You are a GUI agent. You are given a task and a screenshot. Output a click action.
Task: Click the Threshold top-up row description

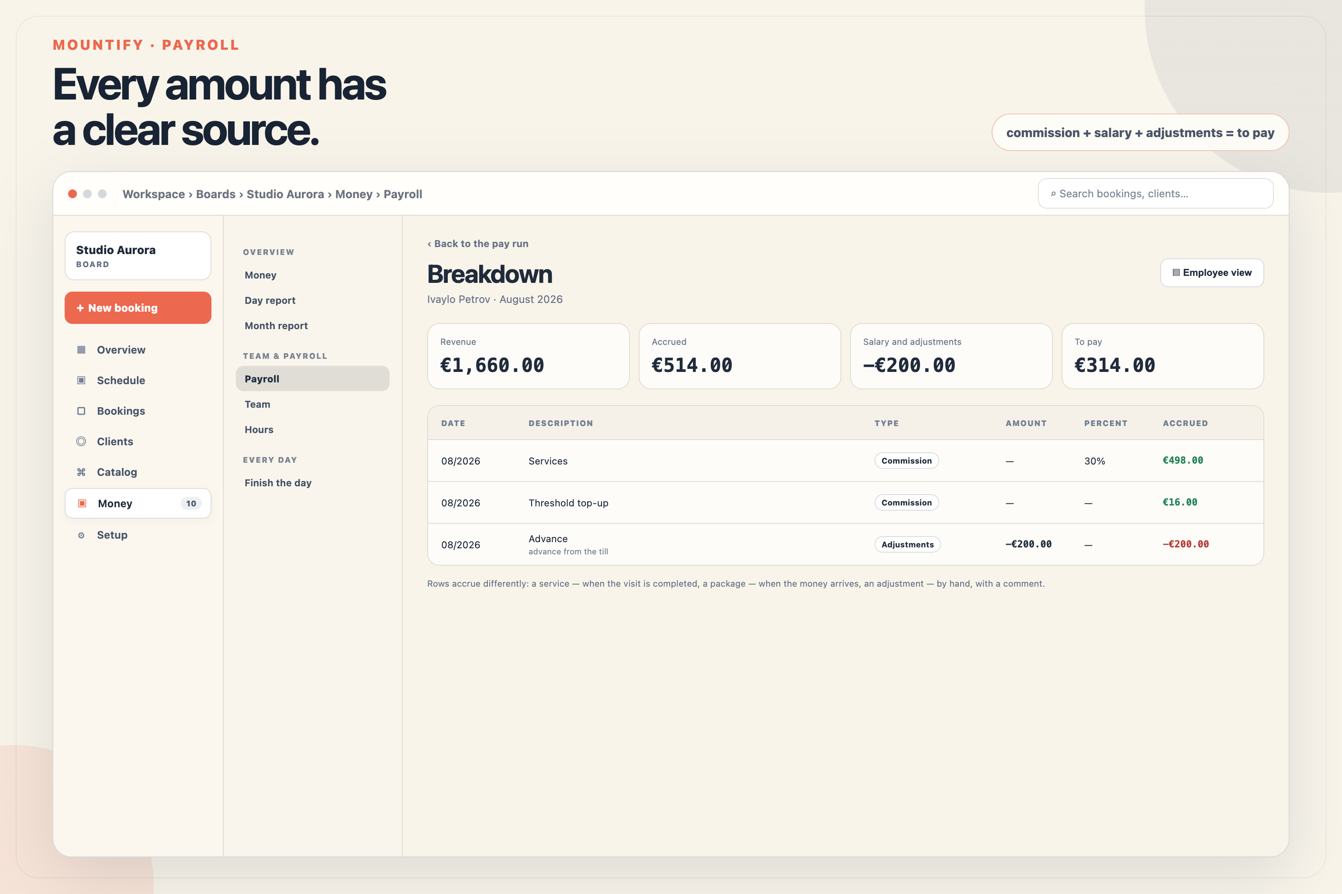pos(568,503)
